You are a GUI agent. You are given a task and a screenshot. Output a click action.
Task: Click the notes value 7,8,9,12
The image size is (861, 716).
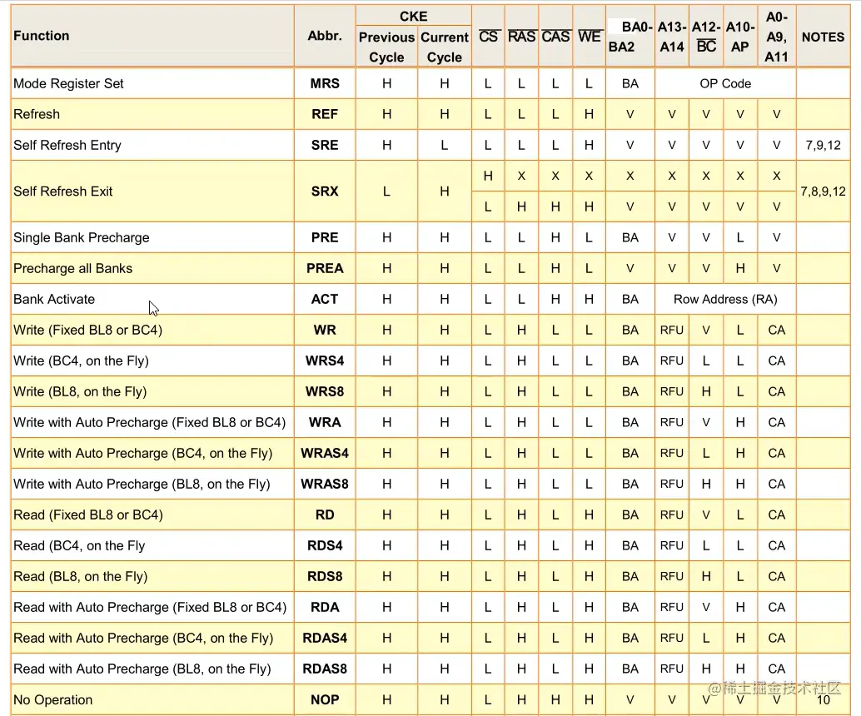[x=823, y=191]
